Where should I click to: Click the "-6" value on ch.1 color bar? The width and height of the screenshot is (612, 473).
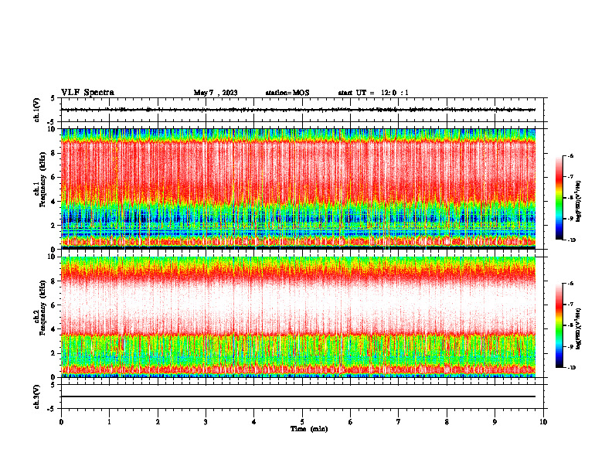coord(571,155)
